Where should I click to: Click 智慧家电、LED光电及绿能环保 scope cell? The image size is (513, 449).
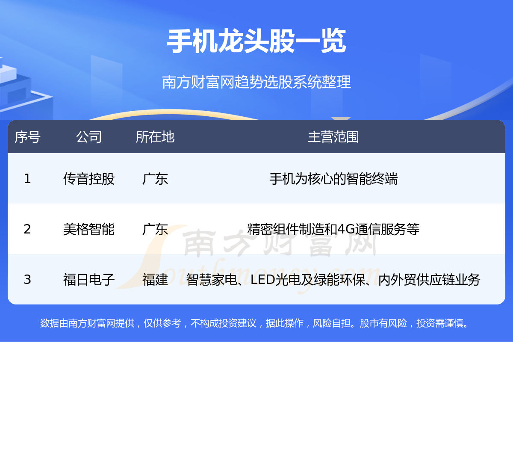[x=333, y=280]
